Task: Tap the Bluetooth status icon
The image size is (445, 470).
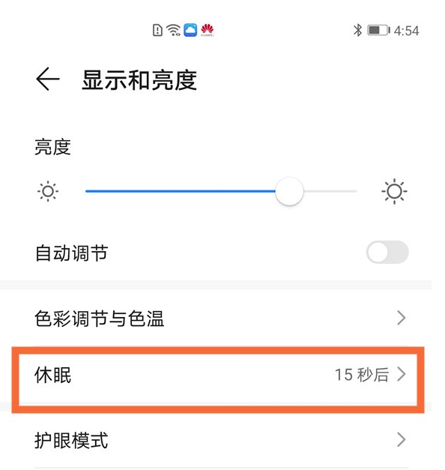Action: coord(357,30)
